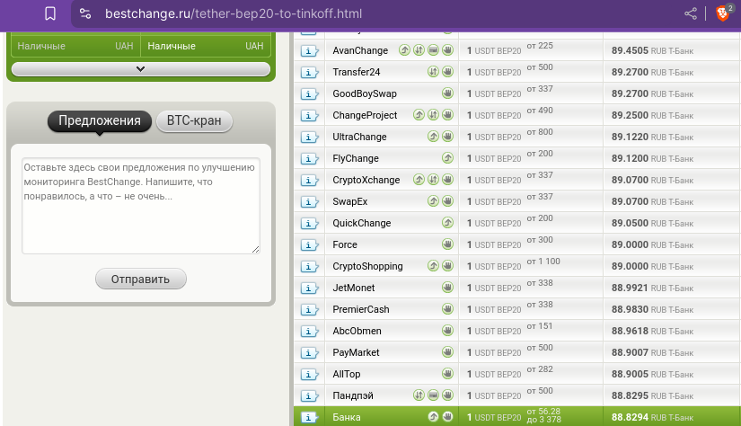741x426 pixels.
Task: Click Transfer24's up-down arrows icon
Action: [433, 71]
